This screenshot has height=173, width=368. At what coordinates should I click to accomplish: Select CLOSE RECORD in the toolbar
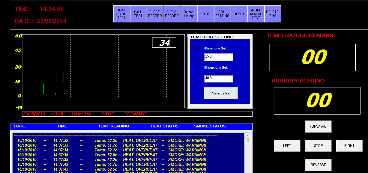155,13
